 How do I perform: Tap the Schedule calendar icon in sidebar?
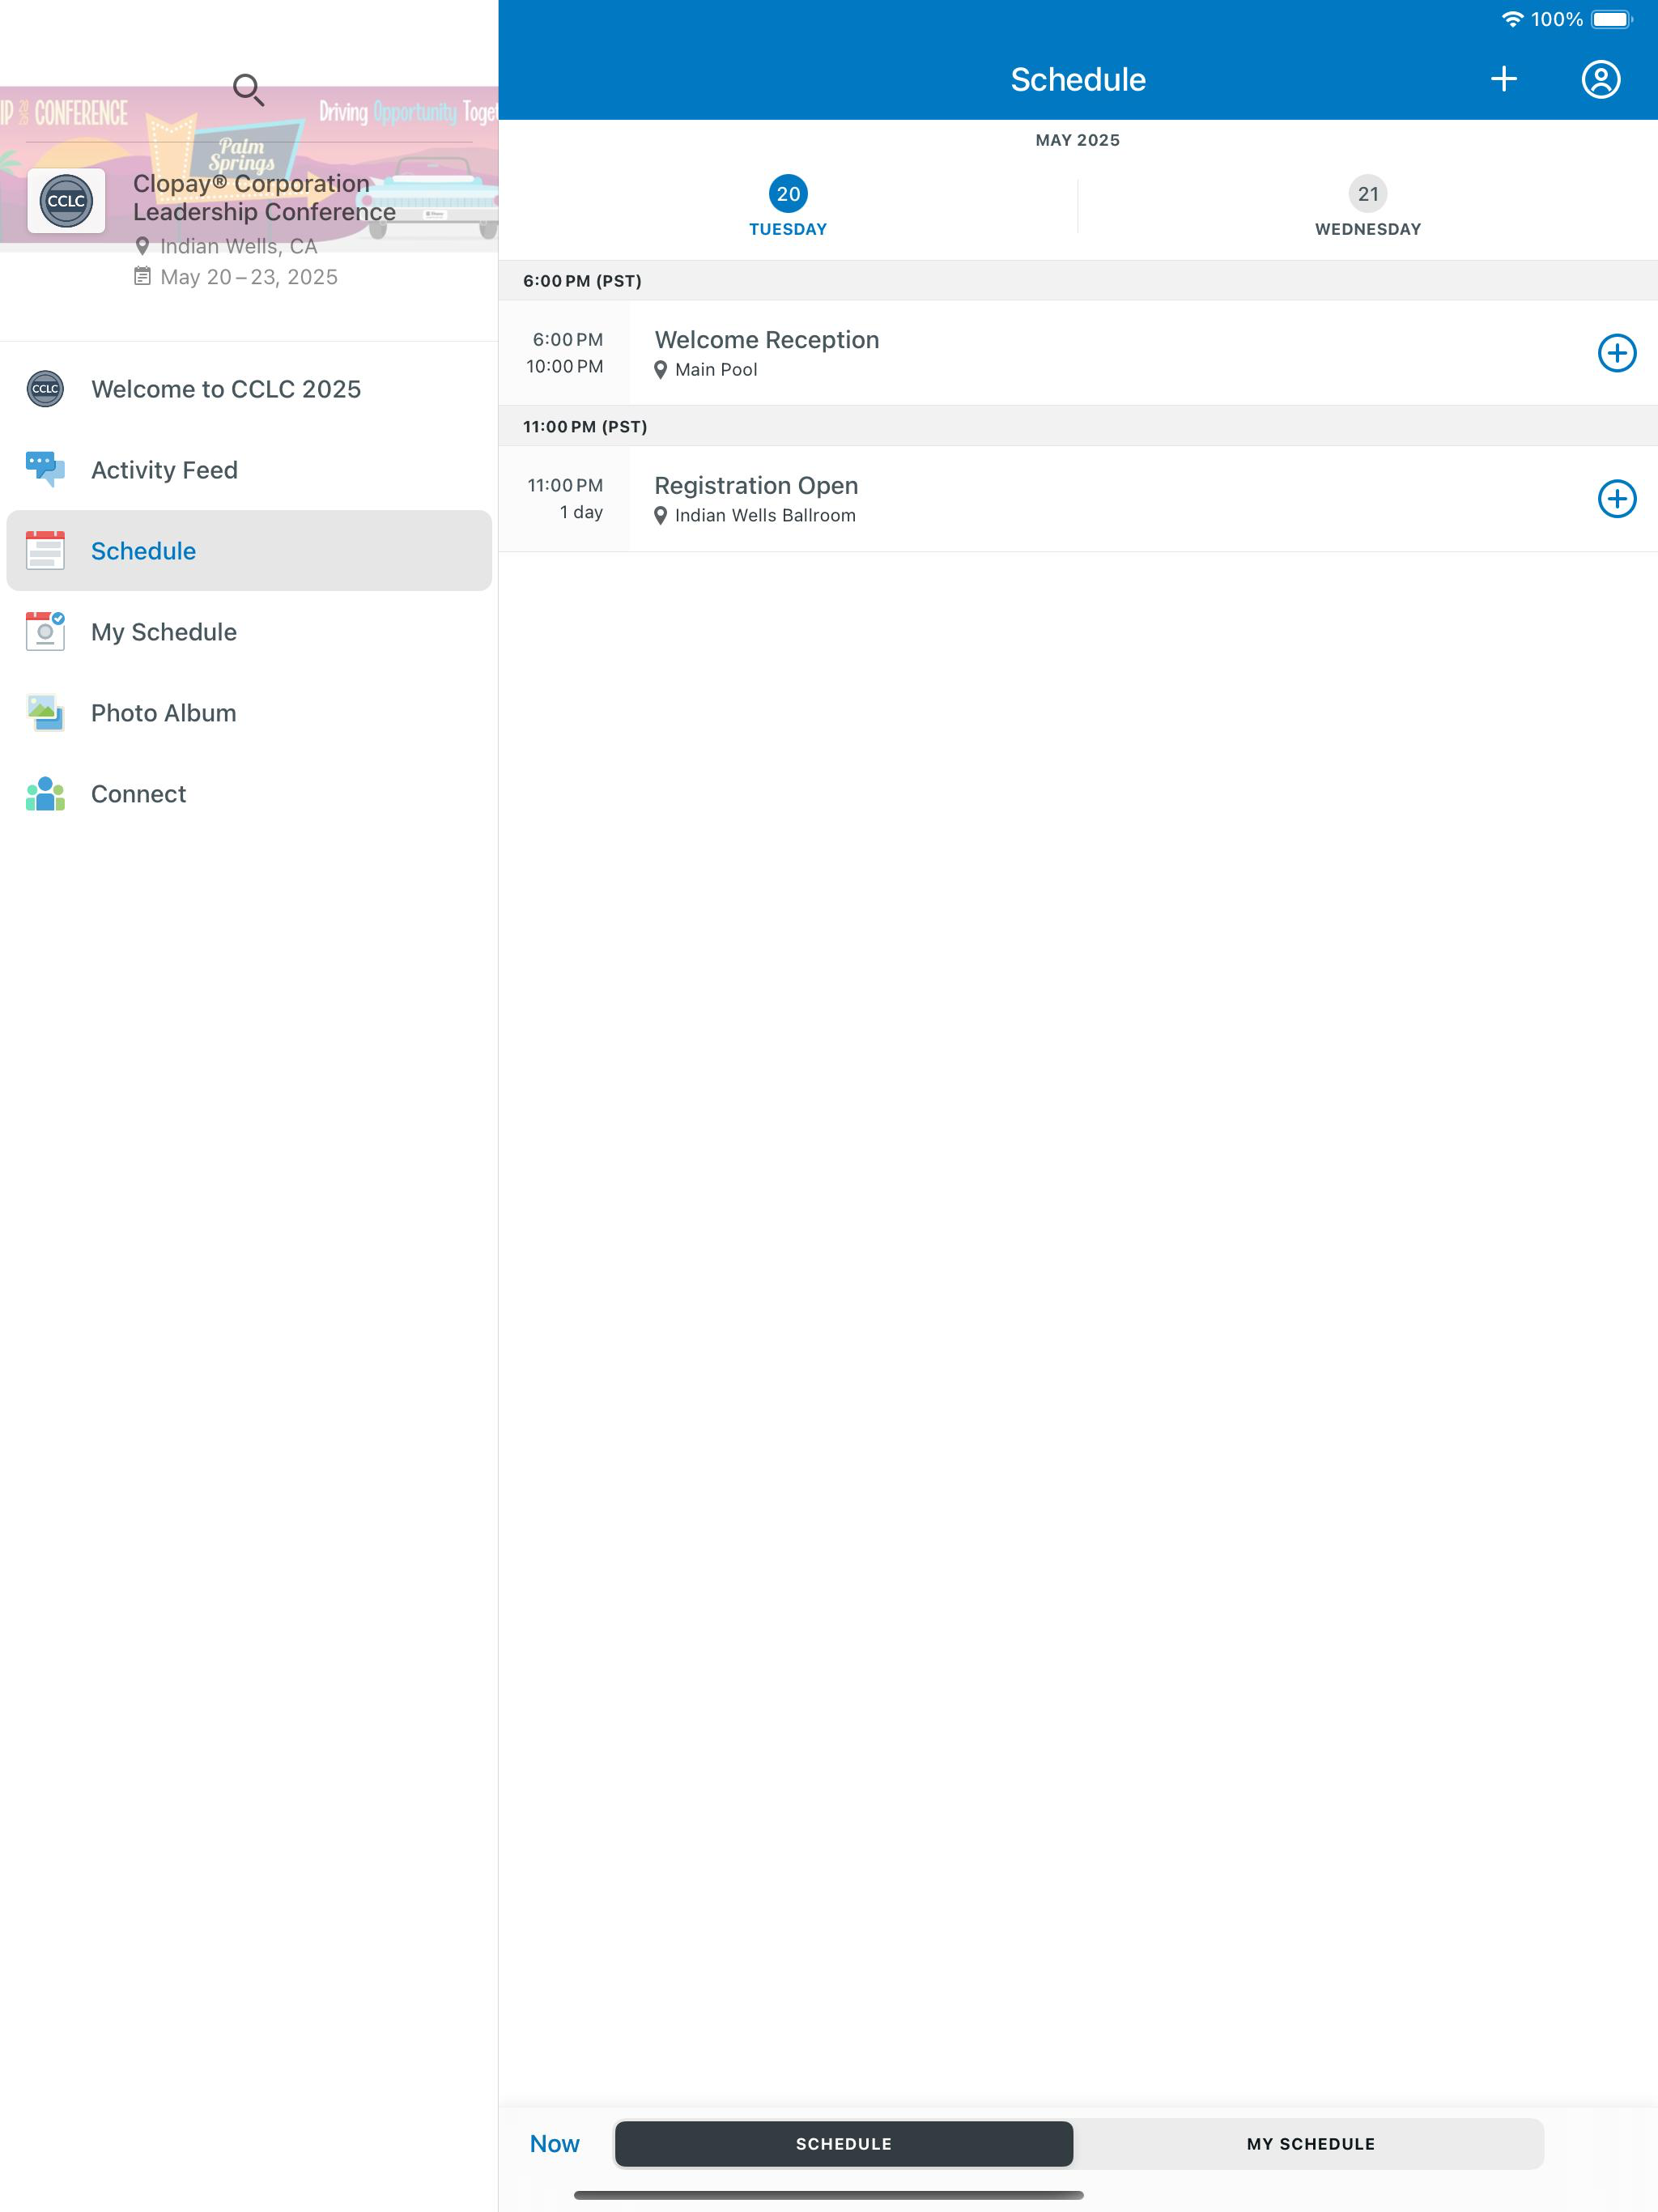45,550
